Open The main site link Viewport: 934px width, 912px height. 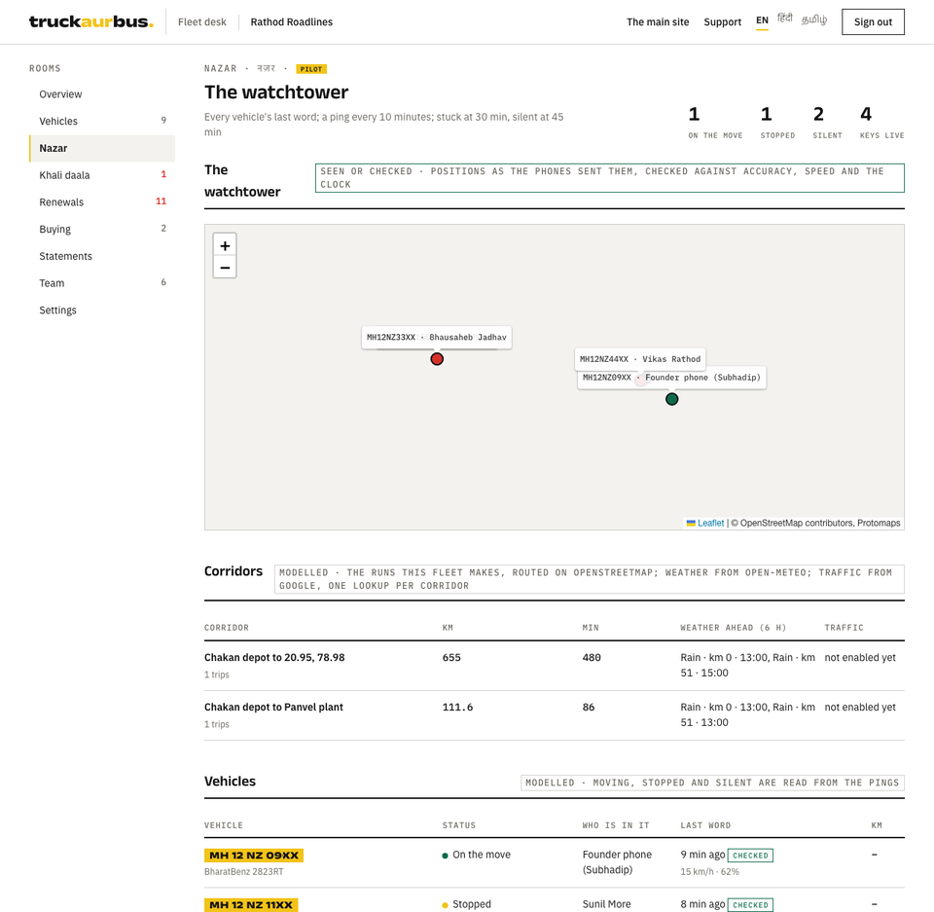point(658,22)
